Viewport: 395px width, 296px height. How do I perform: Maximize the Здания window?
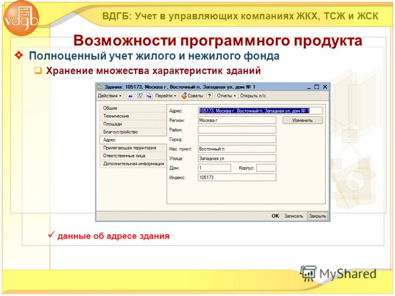[316, 87]
